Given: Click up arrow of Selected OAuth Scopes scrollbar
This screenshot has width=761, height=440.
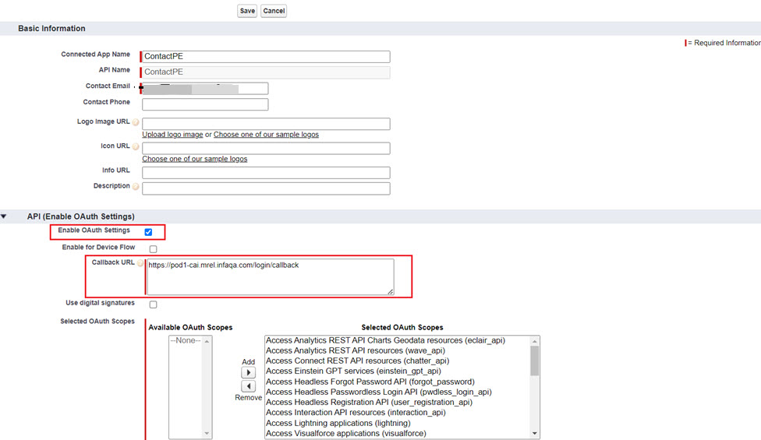Looking at the screenshot, I should tap(534, 341).
